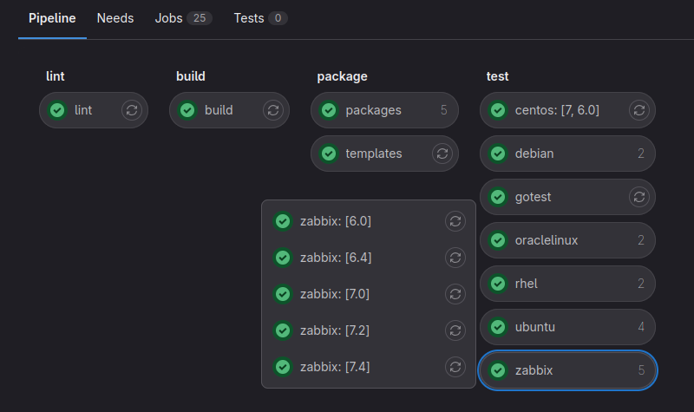
Task: Retry the templates job
Action: (x=442, y=154)
